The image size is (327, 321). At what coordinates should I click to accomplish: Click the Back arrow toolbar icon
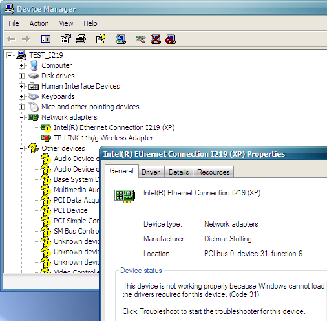point(11,39)
